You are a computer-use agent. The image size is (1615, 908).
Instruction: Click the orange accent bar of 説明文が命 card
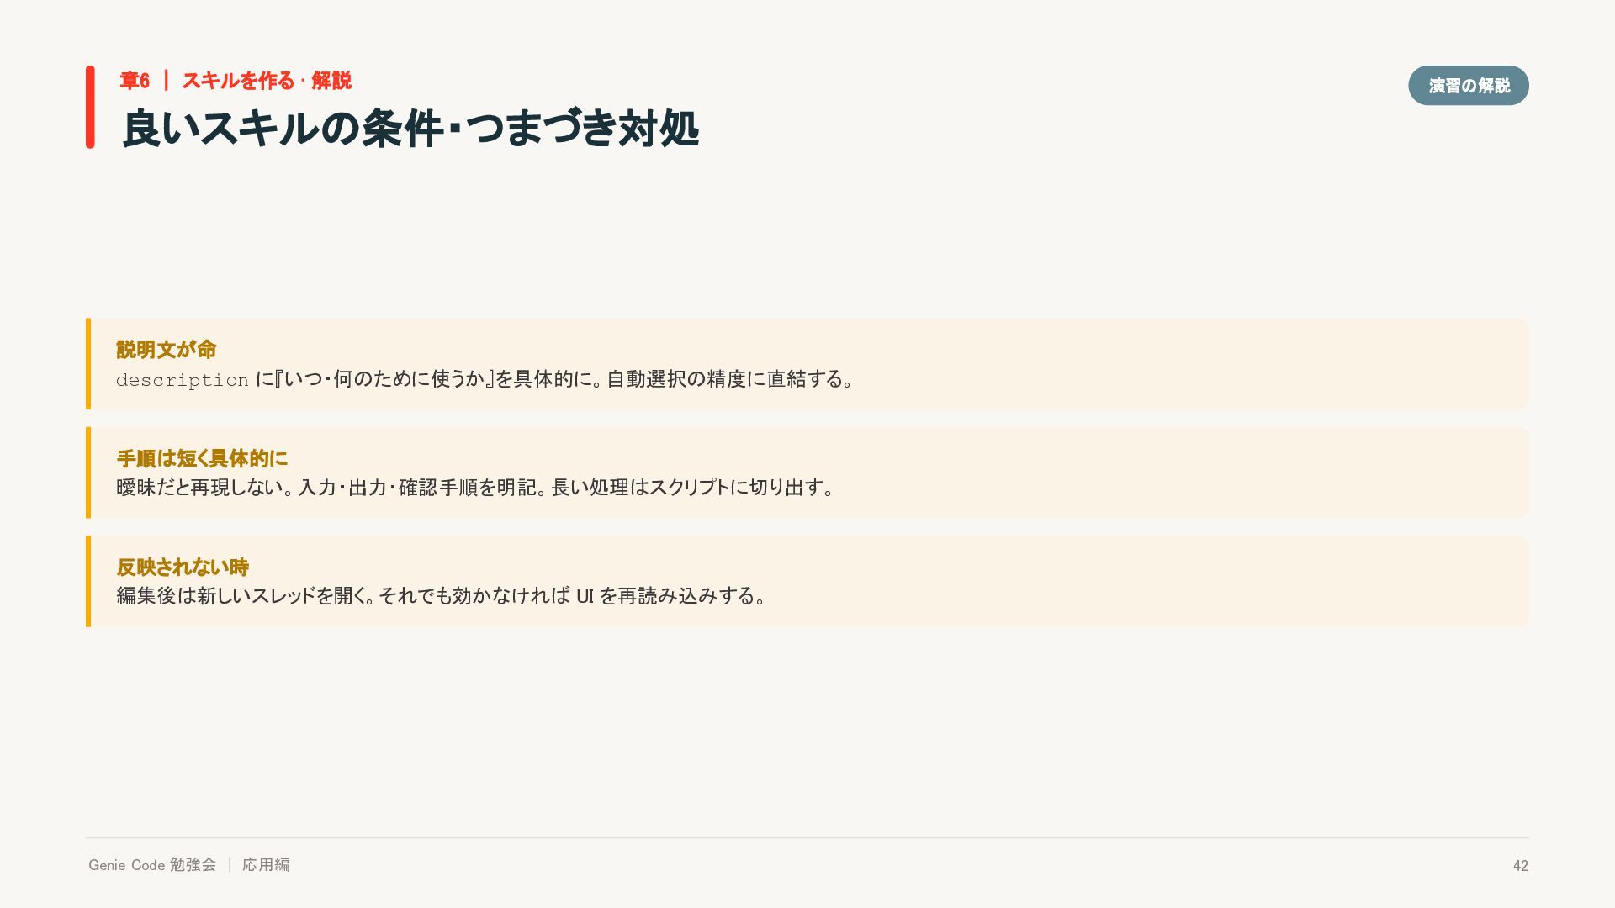(x=88, y=364)
